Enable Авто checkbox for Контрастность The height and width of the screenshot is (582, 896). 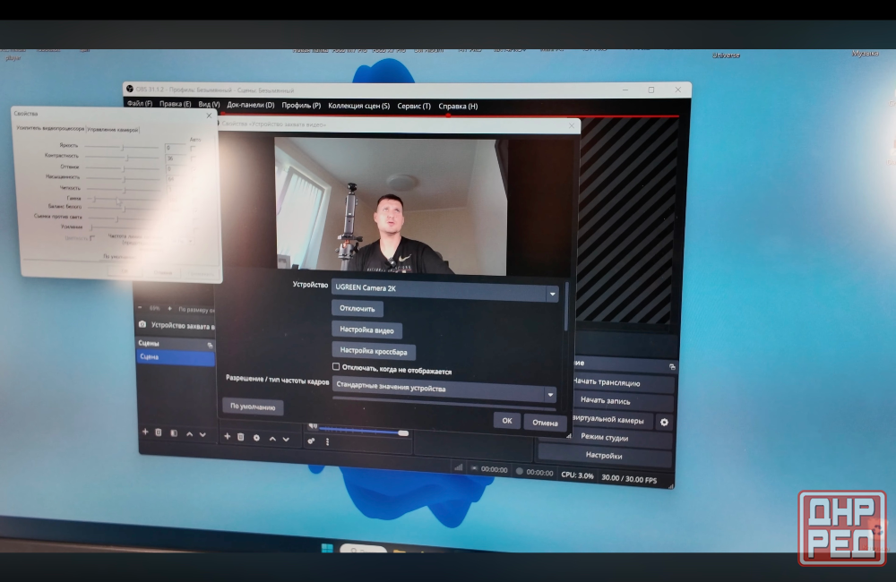click(194, 158)
